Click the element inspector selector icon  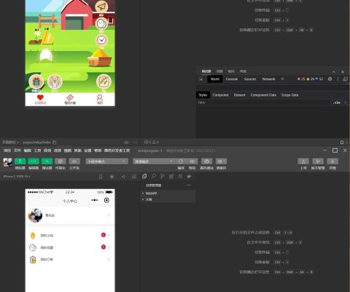coord(201,79)
